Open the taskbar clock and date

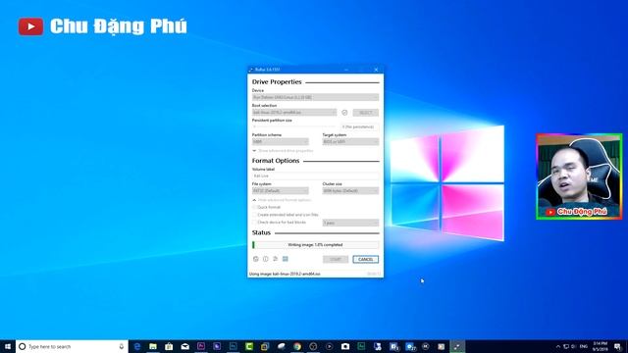tap(600, 346)
